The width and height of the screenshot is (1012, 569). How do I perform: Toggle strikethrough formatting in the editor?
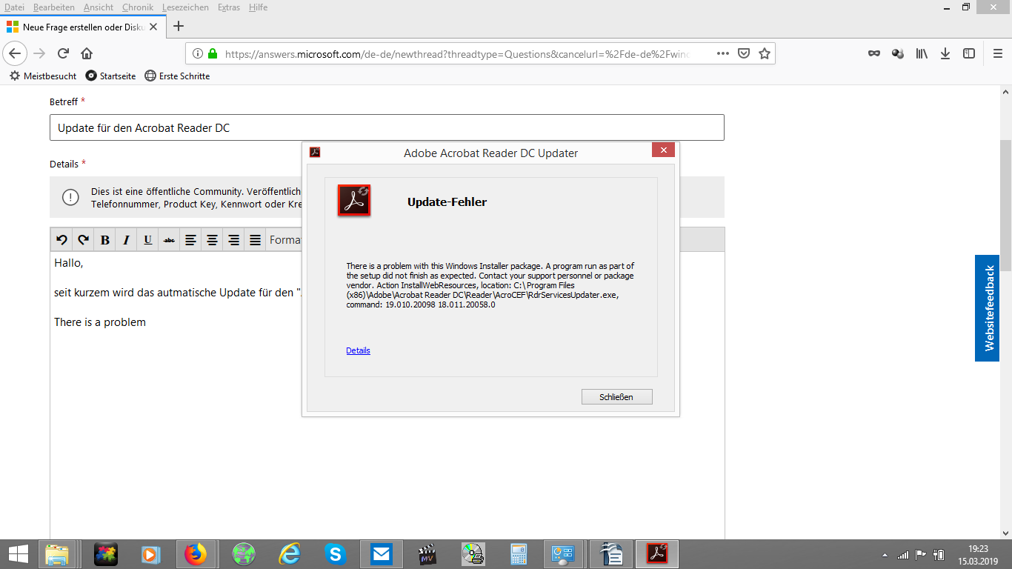[x=170, y=239]
